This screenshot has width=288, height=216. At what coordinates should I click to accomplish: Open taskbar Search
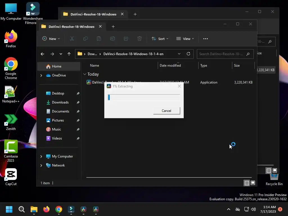point(21,209)
